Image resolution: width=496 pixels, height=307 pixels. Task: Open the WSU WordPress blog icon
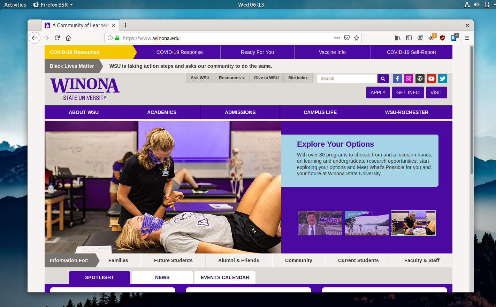tap(420, 79)
